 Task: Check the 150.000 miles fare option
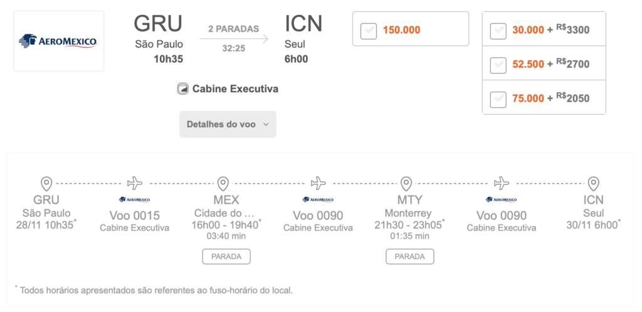click(369, 31)
